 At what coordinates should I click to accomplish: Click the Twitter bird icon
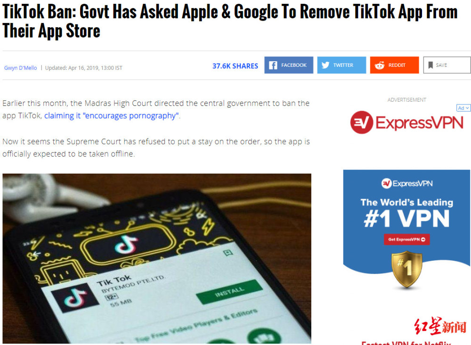[x=325, y=65]
